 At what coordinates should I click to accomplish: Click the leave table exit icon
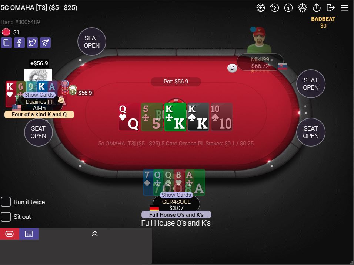(331, 8)
